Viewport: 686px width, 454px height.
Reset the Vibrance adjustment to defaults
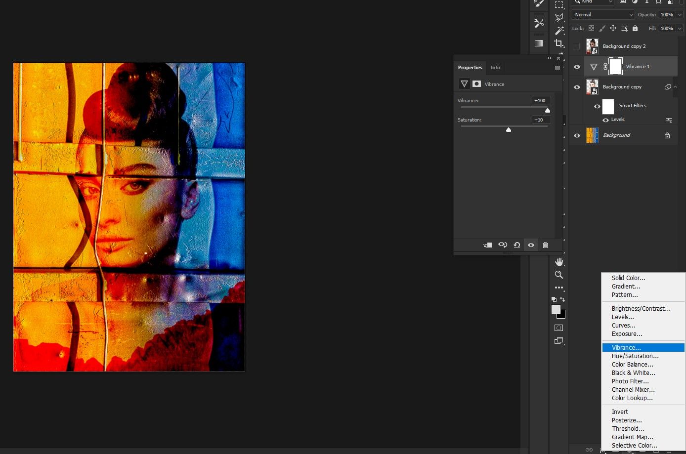click(516, 245)
